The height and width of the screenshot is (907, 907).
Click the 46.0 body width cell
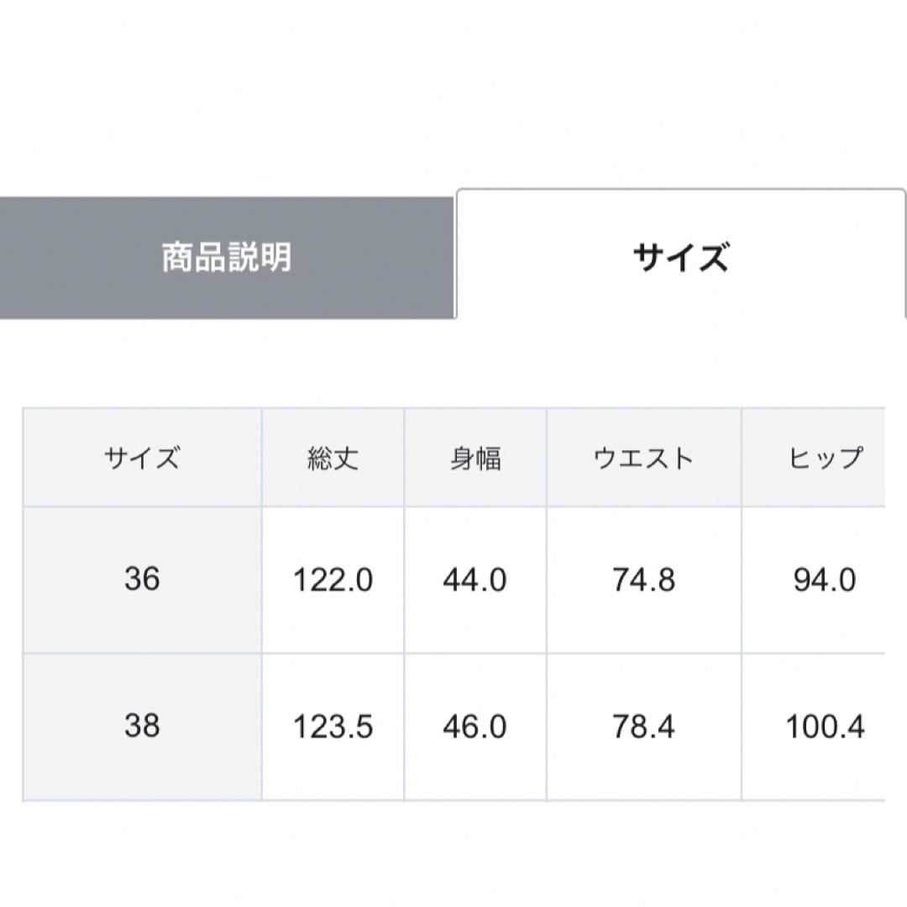(475, 727)
